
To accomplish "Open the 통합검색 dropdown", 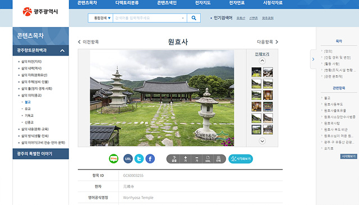I will coord(100,18).
